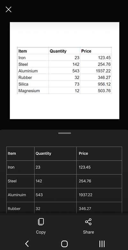
Task: Tap the Copy icon
Action: (x=41, y=222)
